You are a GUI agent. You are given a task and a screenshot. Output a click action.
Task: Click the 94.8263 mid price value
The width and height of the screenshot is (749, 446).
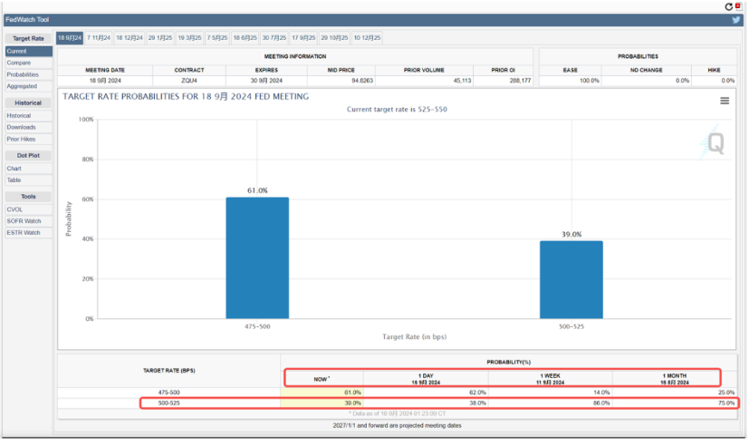click(362, 81)
